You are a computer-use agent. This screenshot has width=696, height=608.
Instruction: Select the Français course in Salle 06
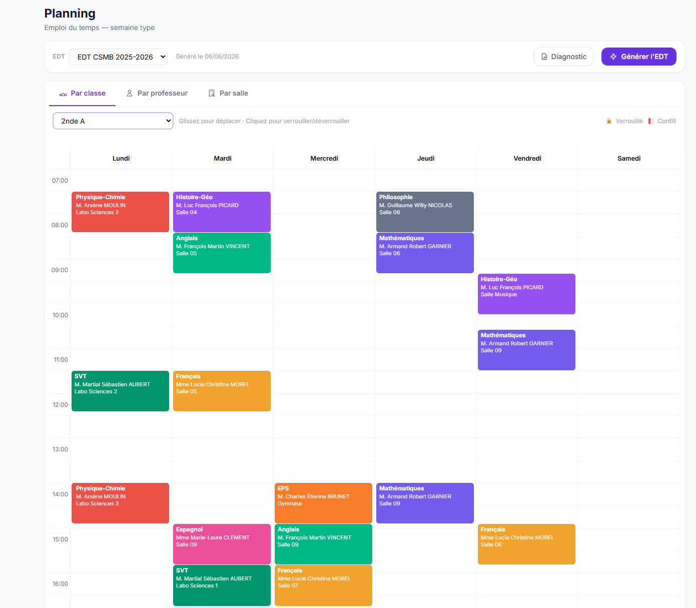[x=526, y=544]
